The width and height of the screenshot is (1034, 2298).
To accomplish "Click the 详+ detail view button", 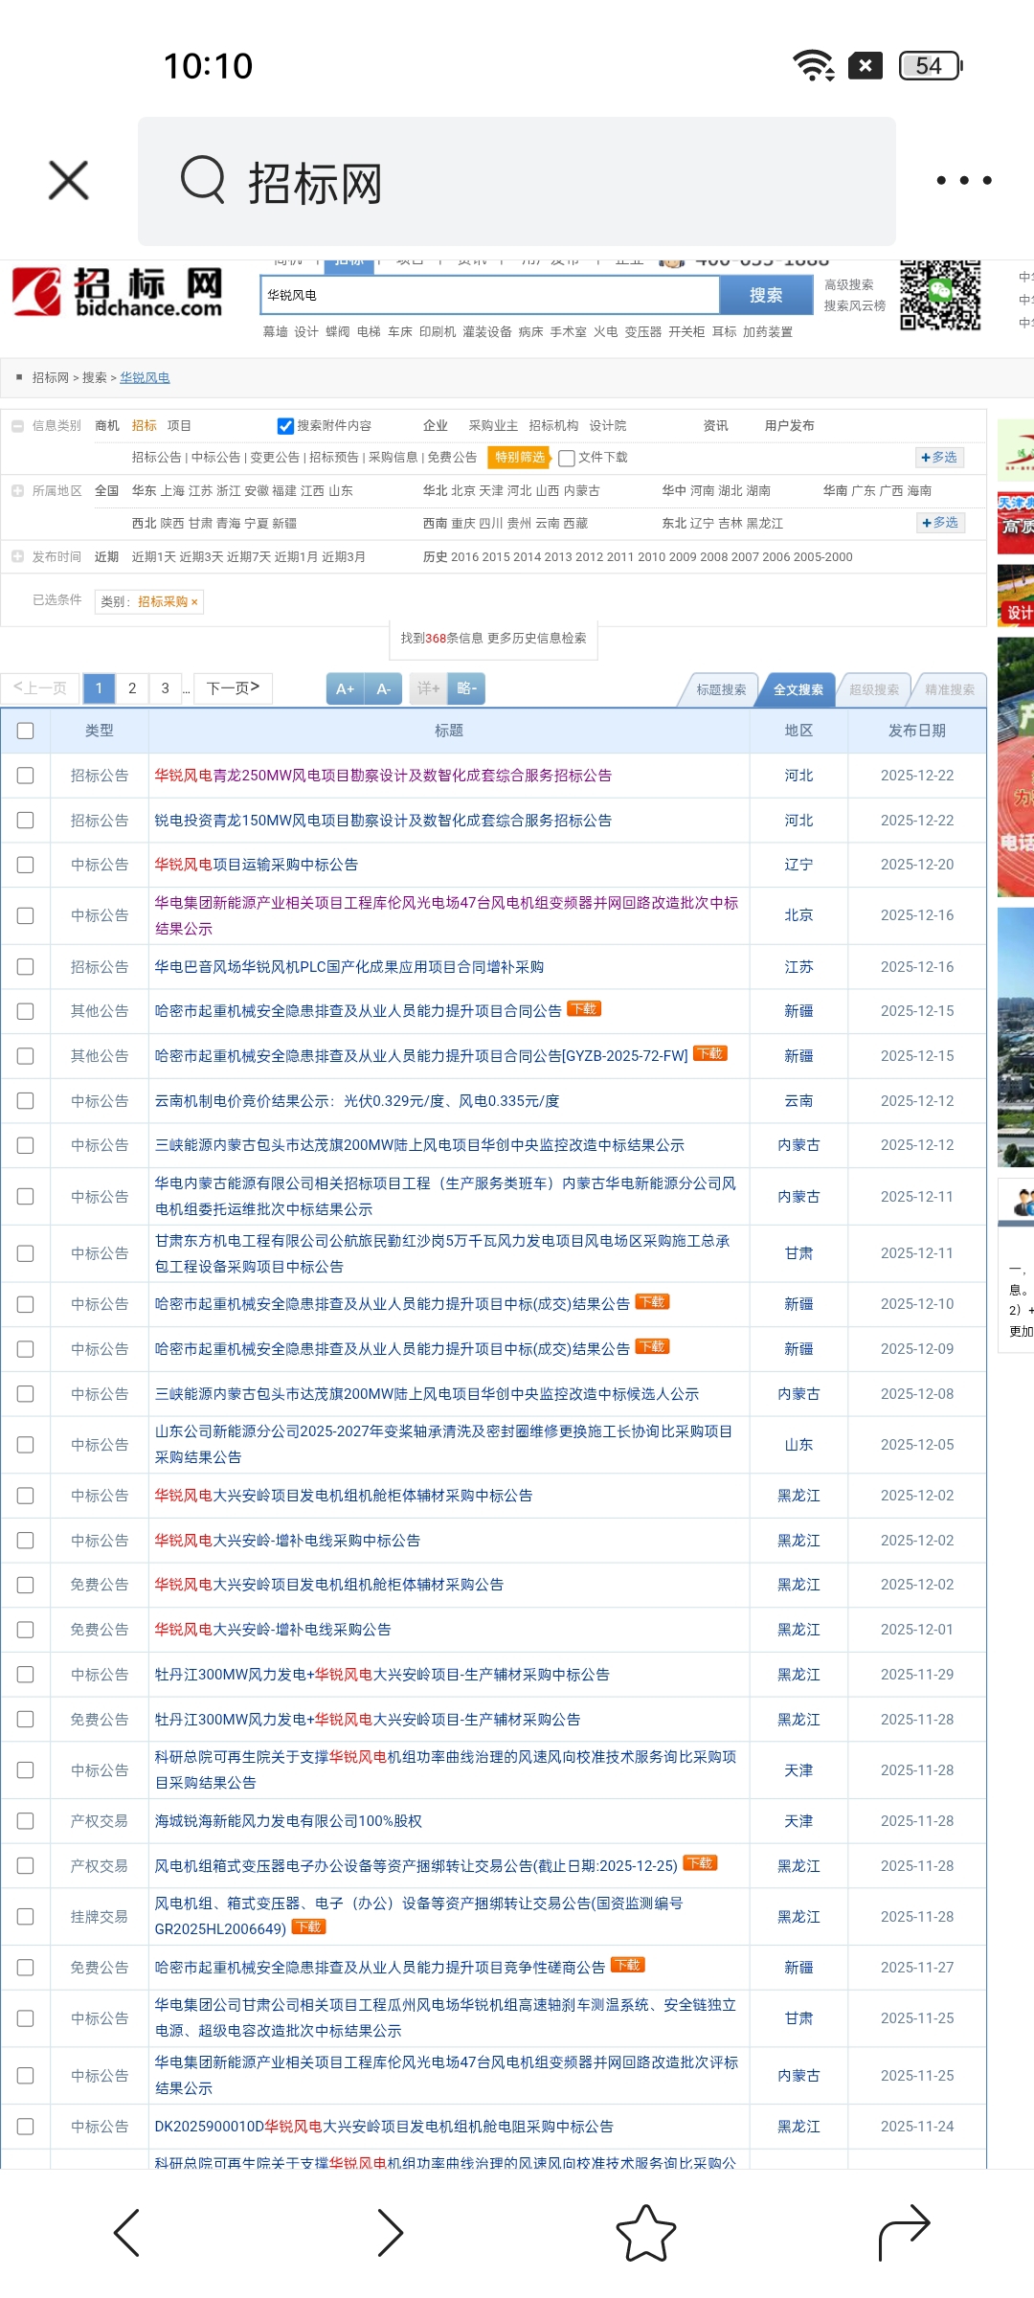I will click(x=428, y=688).
